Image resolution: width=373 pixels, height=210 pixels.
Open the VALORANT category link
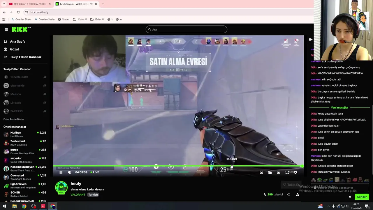78,195
